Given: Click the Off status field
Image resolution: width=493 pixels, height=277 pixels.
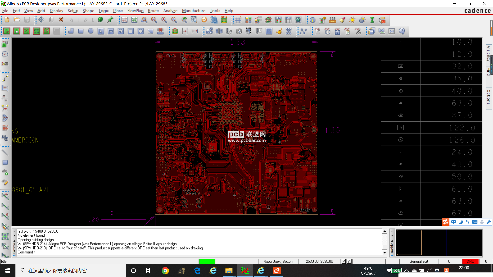Looking at the screenshot, I should (x=450, y=261).
